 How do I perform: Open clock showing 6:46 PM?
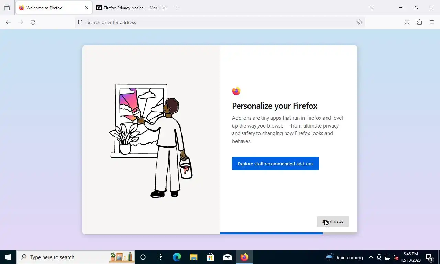tap(411, 257)
